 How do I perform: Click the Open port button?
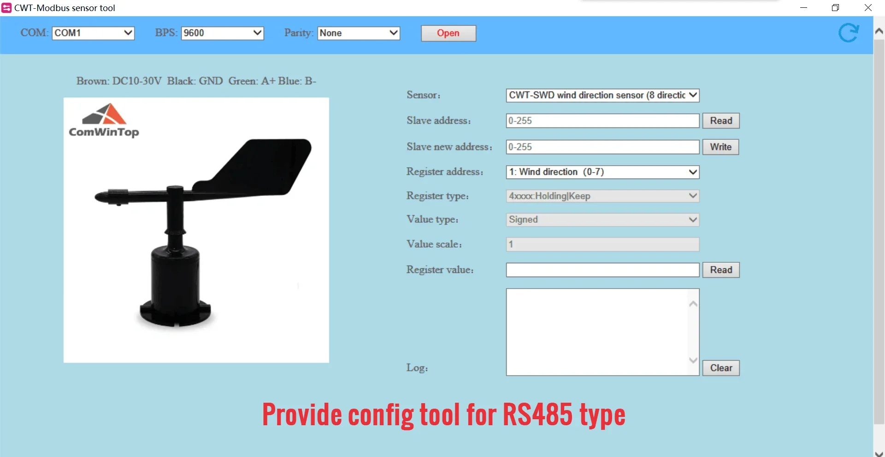[x=448, y=33]
